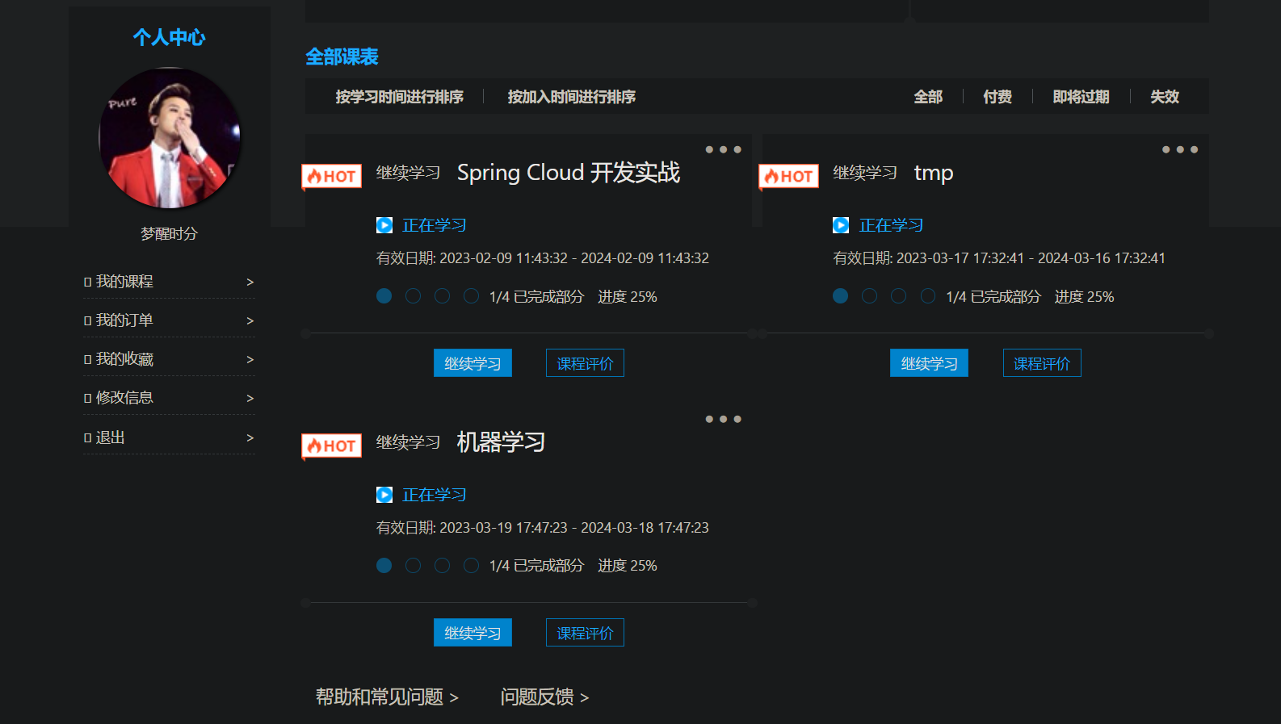1281x724 pixels.
Task: Show 全部 courses filter
Action: click(x=928, y=97)
